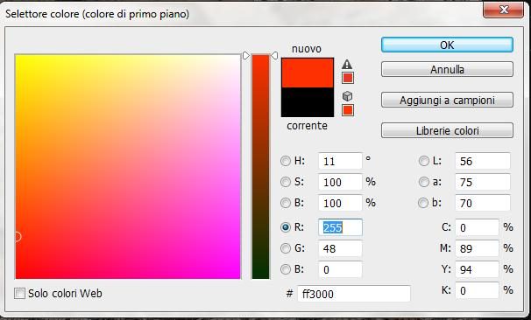Select the R red radio button
Image resolution: width=531 pixels, height=320 pixels.
(x=286, y=227)
